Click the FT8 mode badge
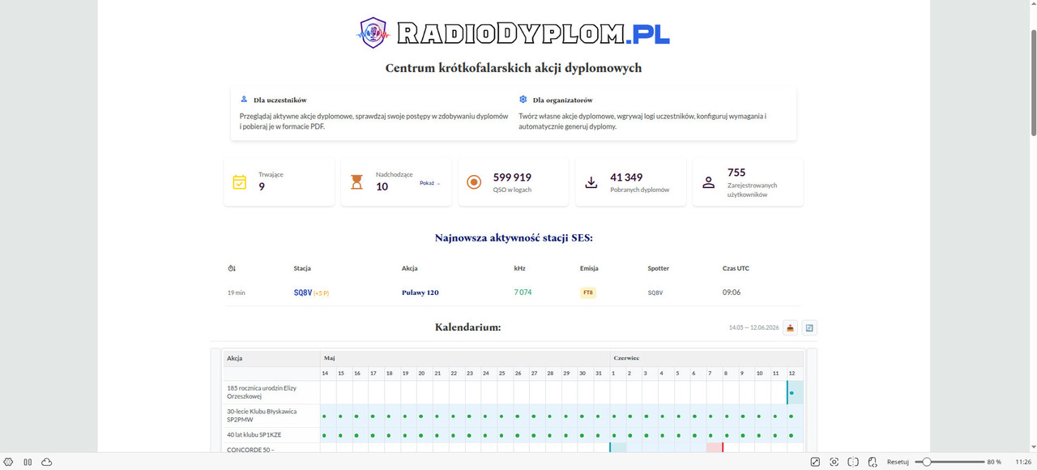 pos(587,293)
